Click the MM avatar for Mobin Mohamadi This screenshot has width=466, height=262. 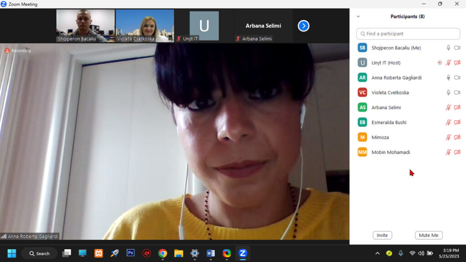click(x=362, y=152)
